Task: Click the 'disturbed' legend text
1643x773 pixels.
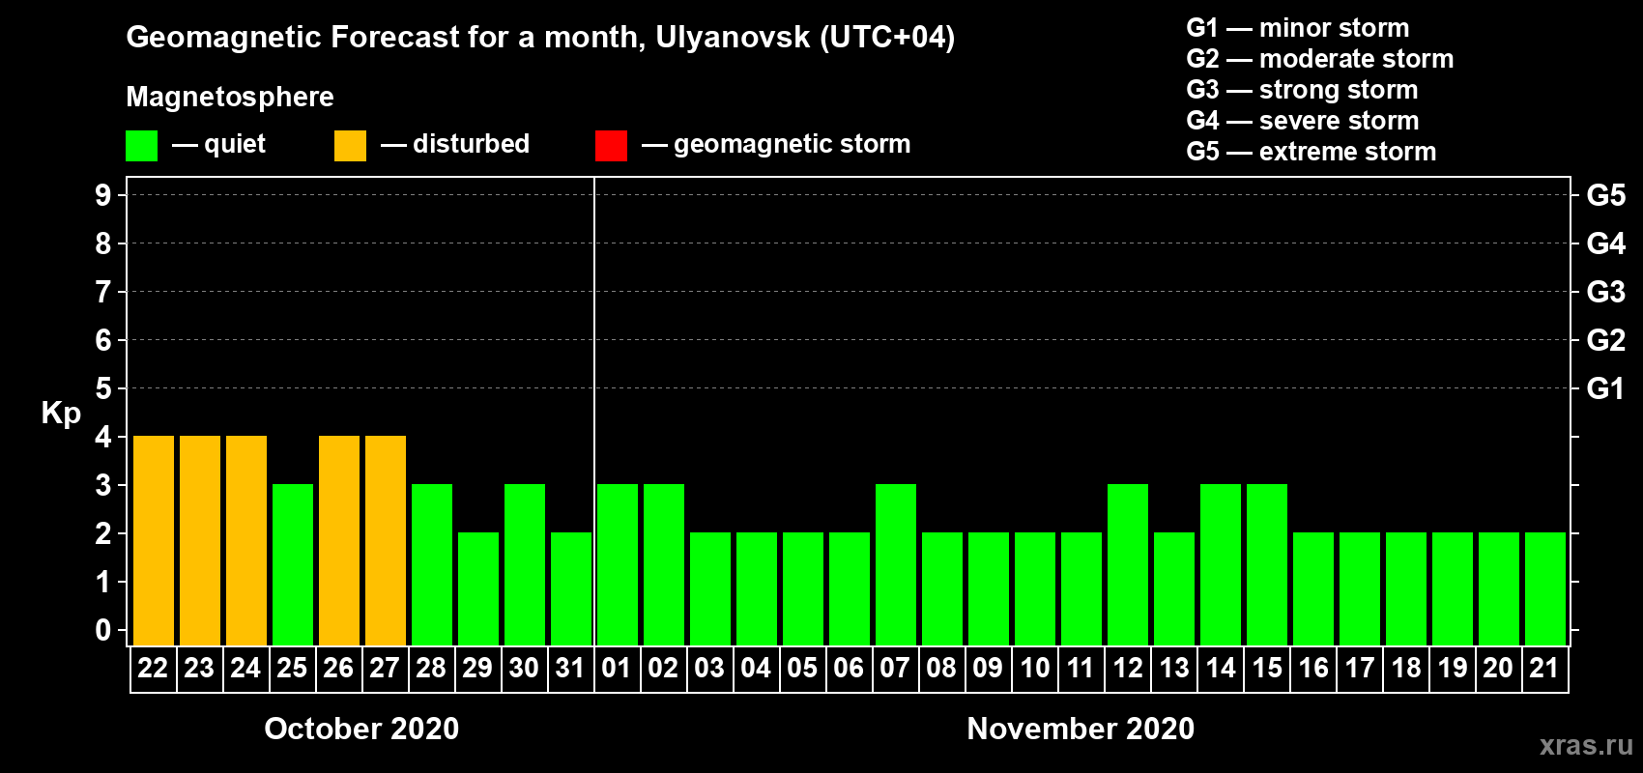Action: 471,144
